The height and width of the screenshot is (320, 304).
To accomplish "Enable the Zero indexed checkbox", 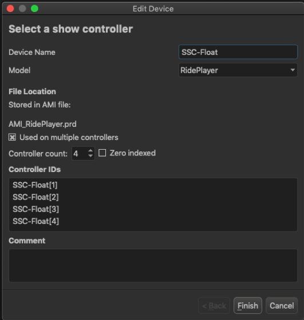I will pyautogui.click(x=102, y=153).
